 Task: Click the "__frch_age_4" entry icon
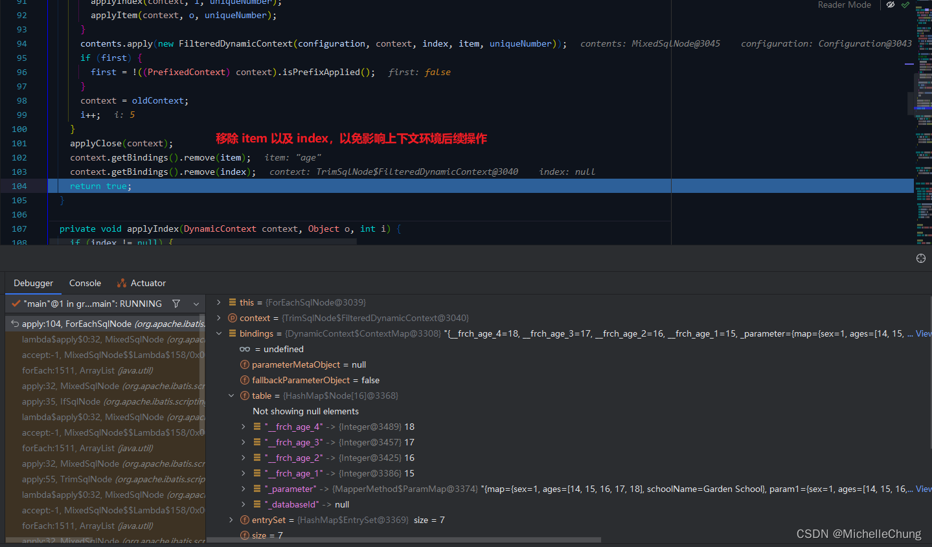pyautogui.click(x=257, y=427)
